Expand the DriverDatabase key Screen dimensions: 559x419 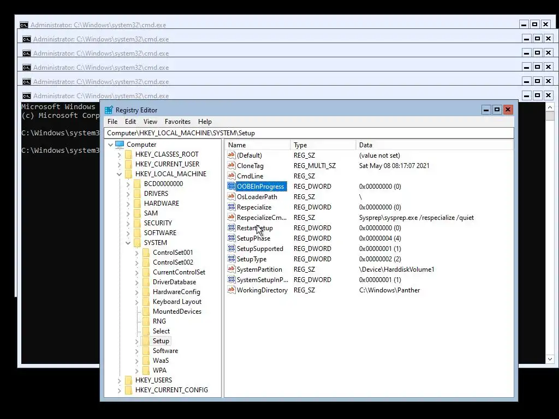point(136,282)
